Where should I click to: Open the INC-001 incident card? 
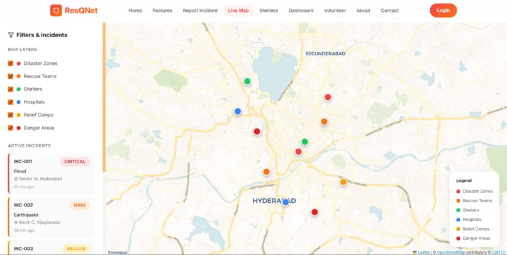tap(52, 173)
